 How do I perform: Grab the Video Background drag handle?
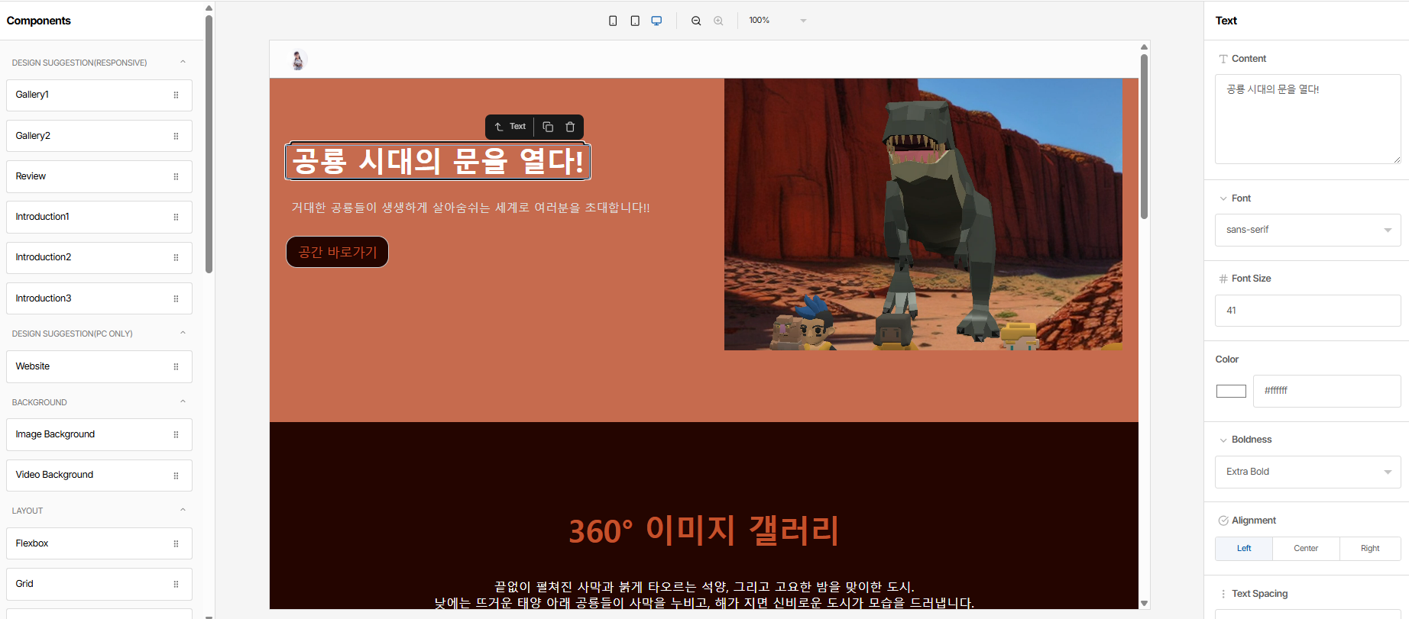(176, 475)
